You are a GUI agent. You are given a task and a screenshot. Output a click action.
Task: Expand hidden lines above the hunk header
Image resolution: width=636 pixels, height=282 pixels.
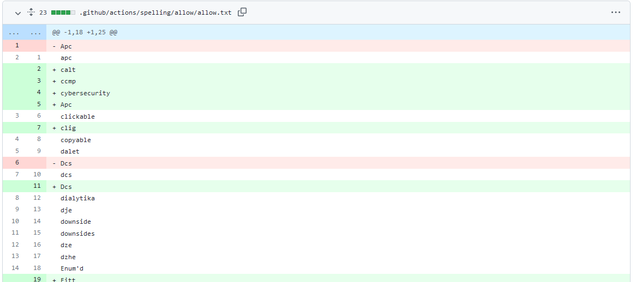point(25,32)
